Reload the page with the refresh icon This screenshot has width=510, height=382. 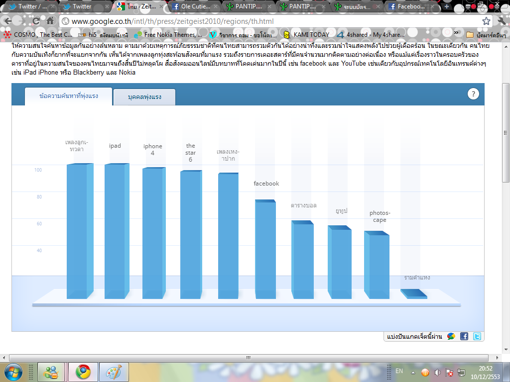36,21
